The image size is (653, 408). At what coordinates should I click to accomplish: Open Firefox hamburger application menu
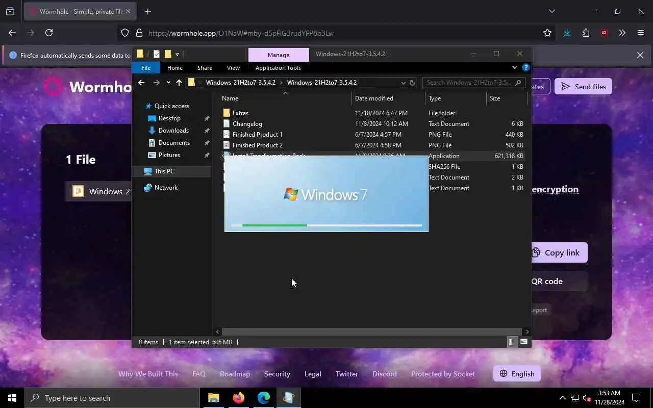(x=641, y=33)
